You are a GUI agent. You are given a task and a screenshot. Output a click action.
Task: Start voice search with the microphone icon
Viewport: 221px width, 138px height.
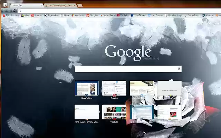[179, 69]
